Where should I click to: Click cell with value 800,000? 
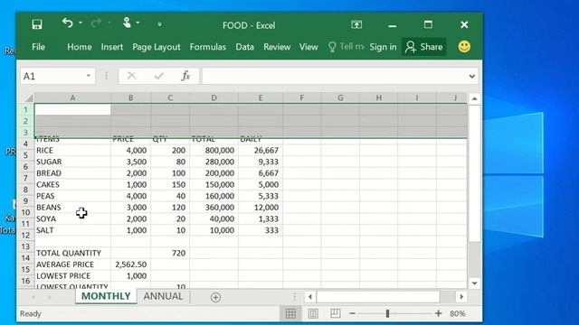point(214,151)
